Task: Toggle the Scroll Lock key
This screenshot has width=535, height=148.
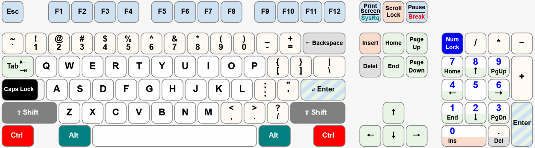Action: (393, 12)
